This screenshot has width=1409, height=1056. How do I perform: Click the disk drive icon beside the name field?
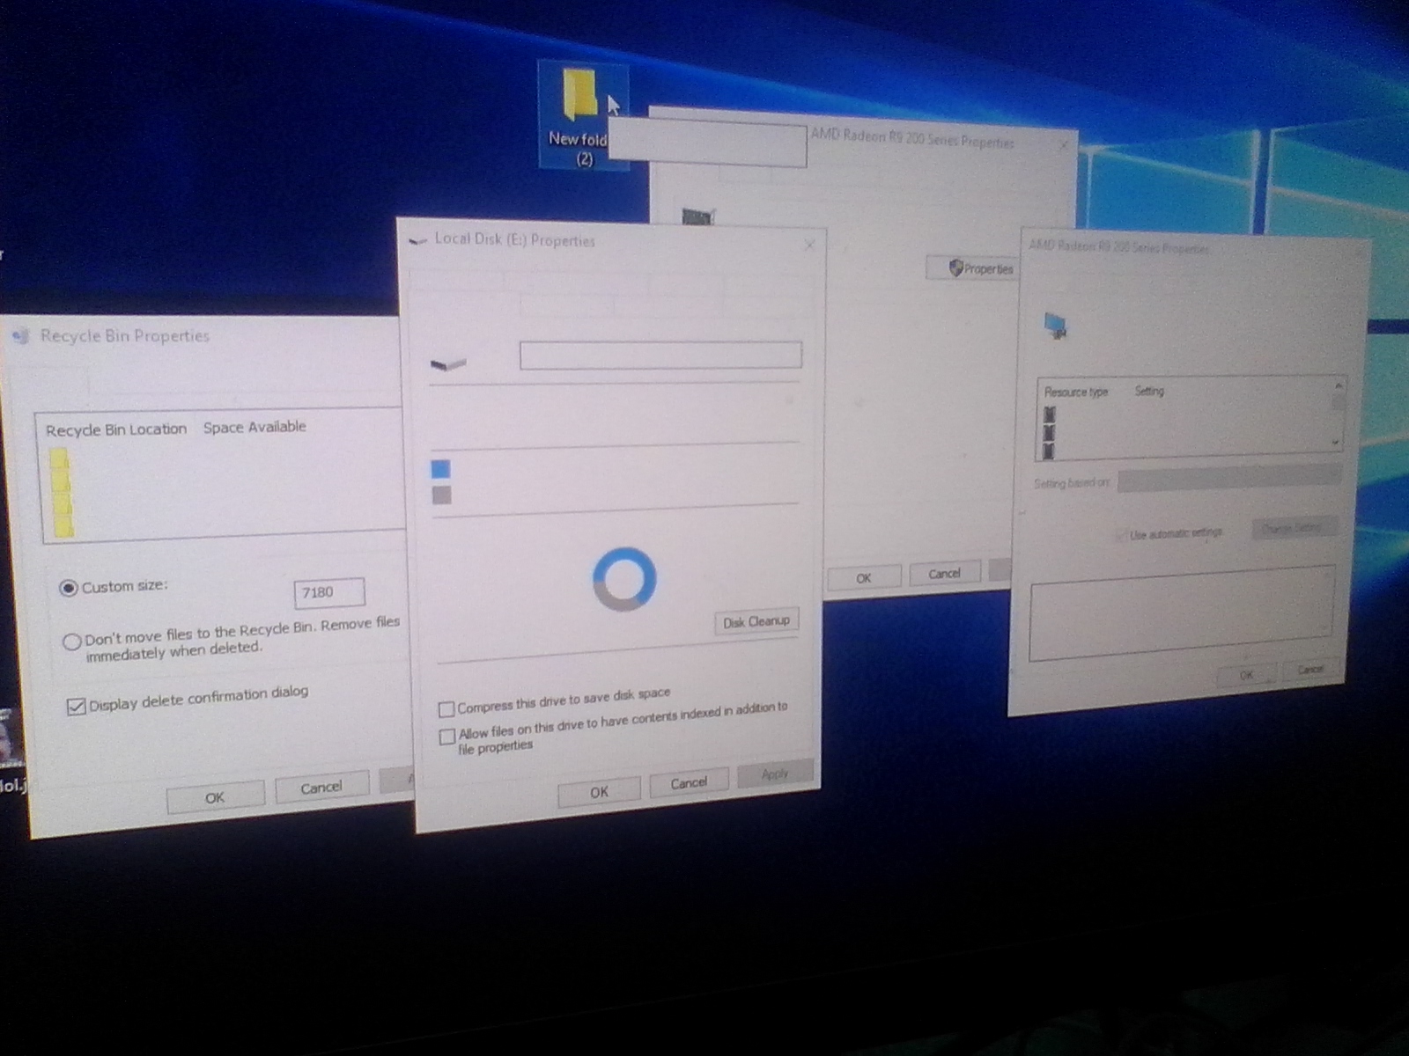coord(448,363)
